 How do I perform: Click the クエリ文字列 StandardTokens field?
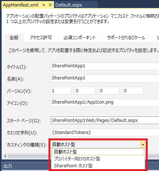[105, 132]
